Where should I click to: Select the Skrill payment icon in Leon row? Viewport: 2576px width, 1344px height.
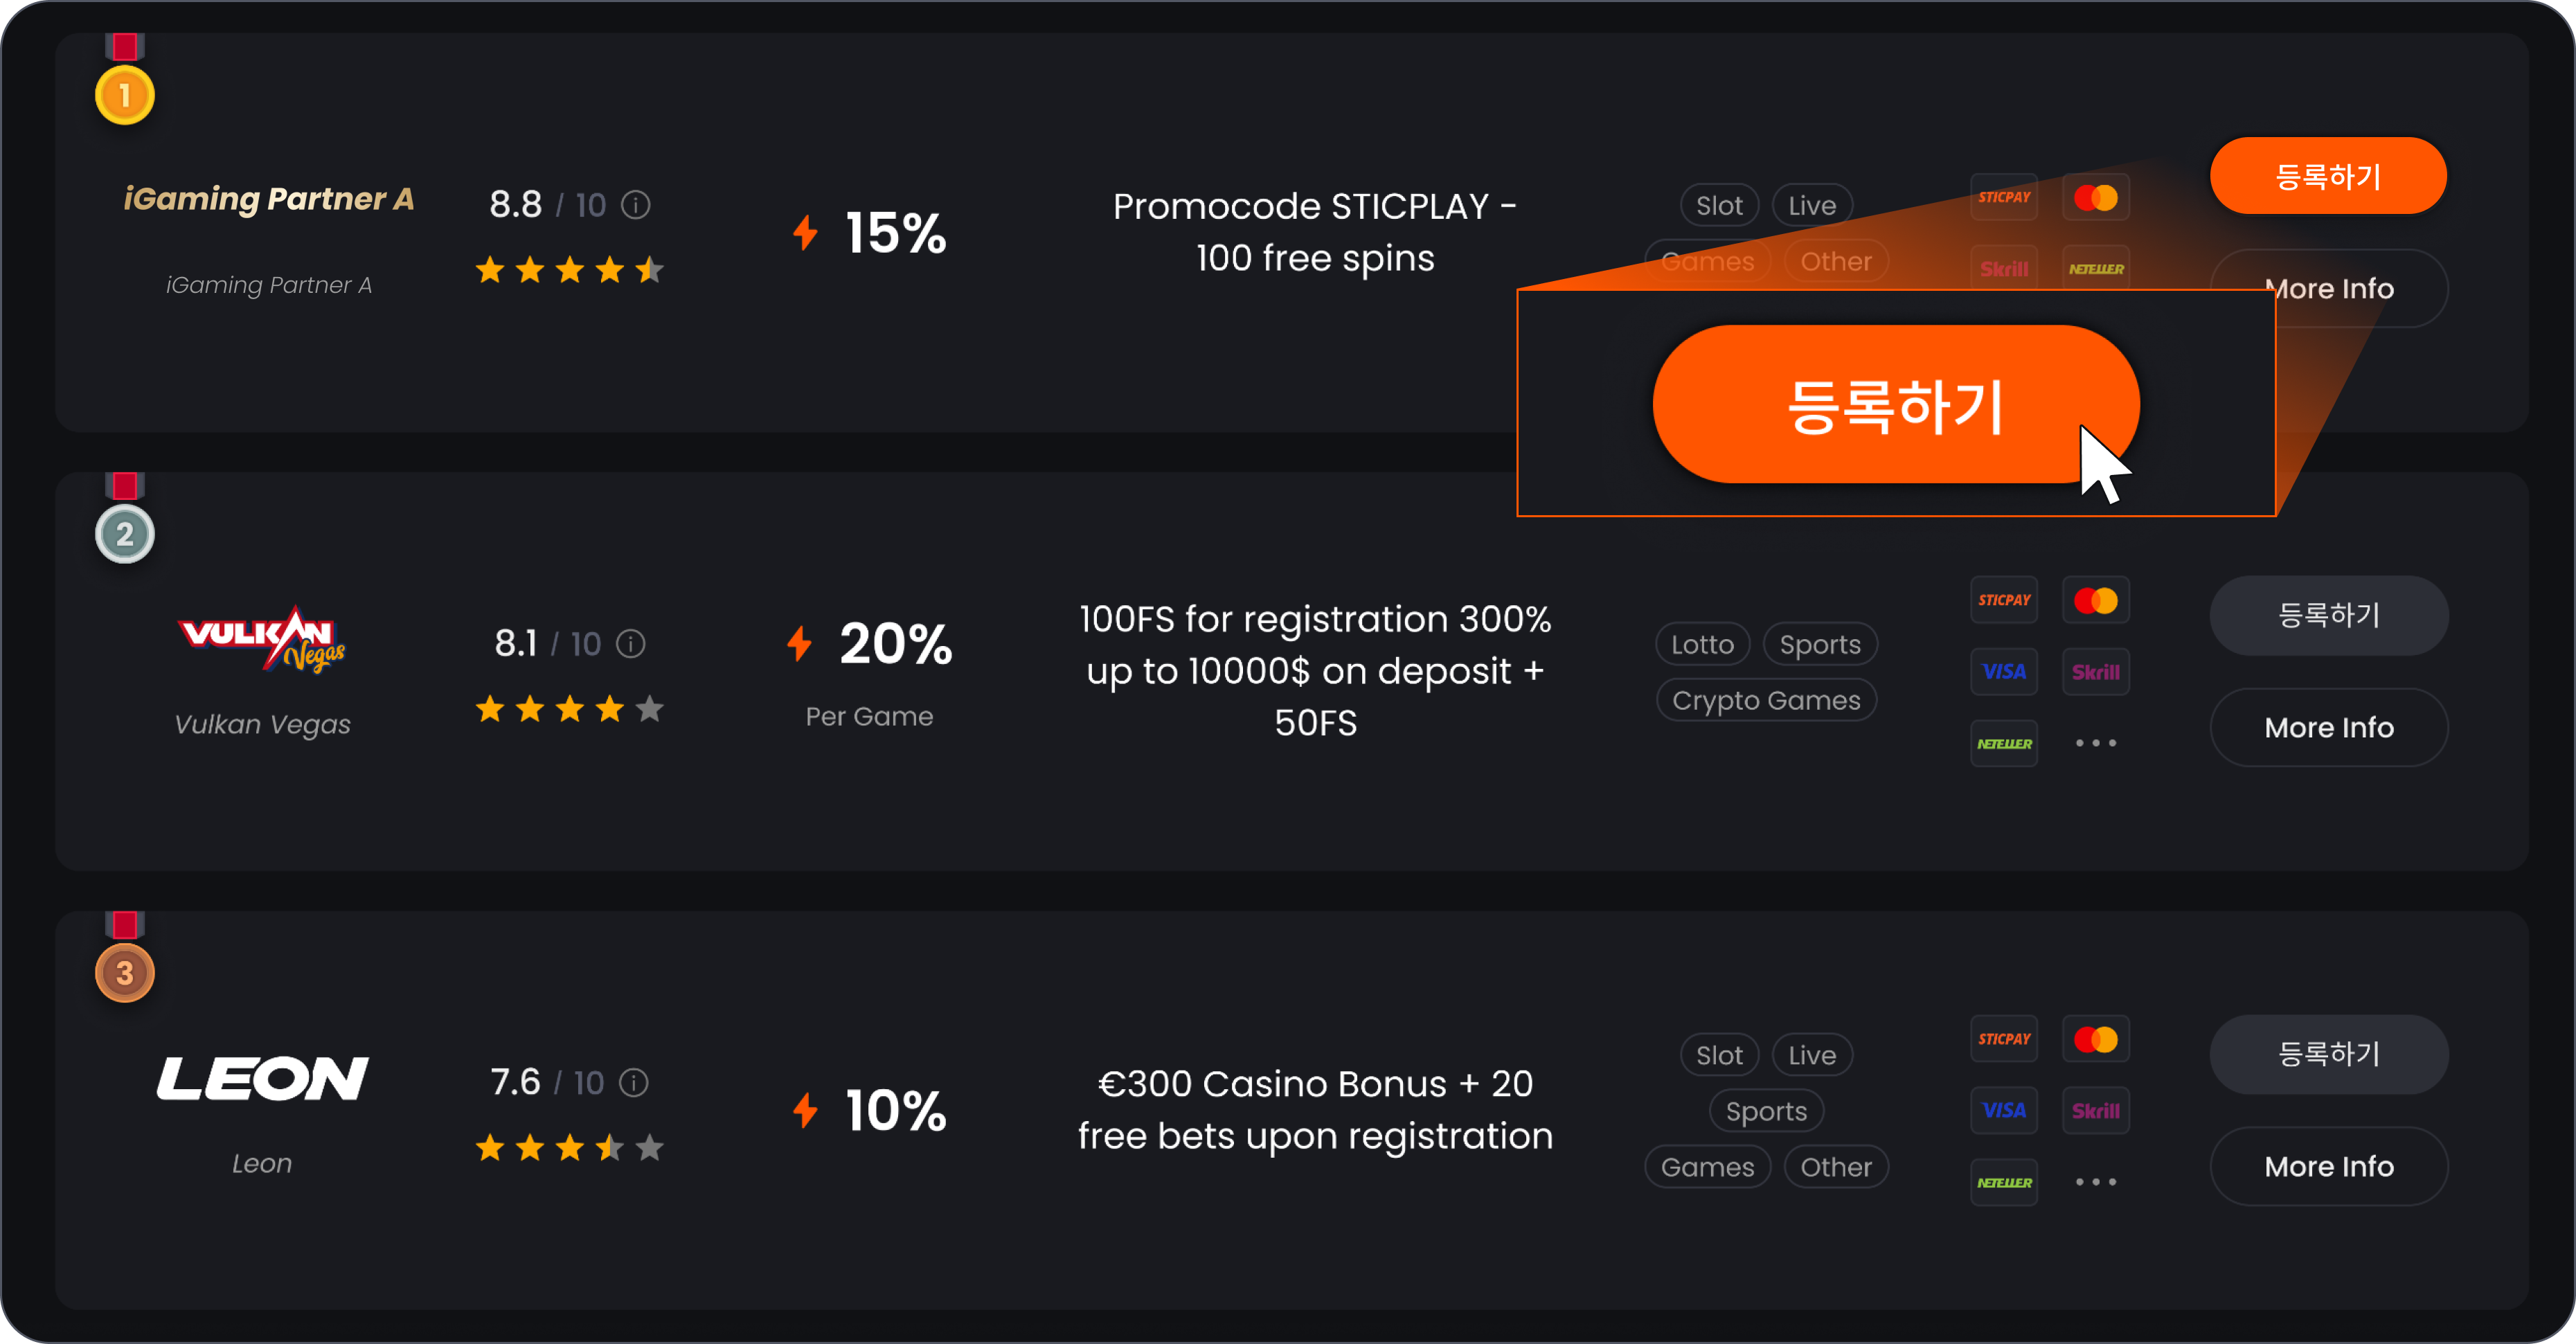[2096, 1110]
